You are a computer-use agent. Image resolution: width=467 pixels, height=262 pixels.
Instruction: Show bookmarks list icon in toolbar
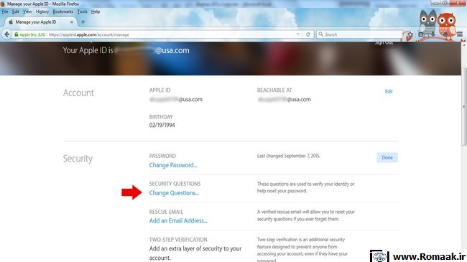click(x=421, y=34)
